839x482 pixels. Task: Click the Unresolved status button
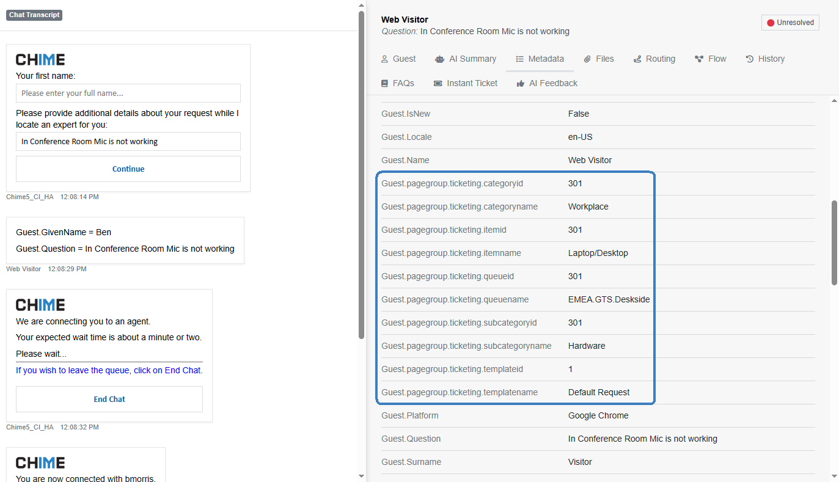click(x=790, y=23)
